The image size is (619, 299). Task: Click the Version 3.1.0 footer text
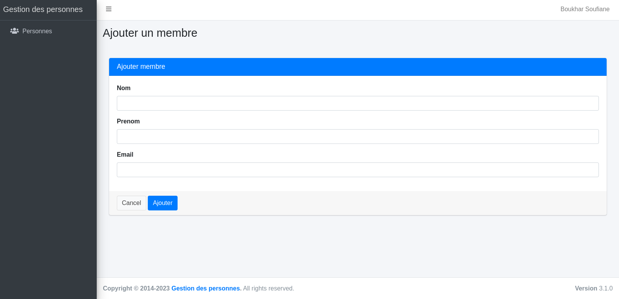(x=593, y=289)
